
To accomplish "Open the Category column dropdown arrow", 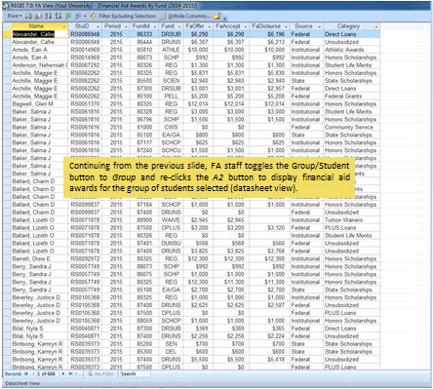I will pos(376,26).
